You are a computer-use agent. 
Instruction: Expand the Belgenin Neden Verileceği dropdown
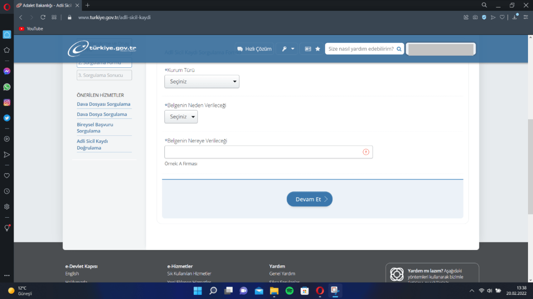181,117
